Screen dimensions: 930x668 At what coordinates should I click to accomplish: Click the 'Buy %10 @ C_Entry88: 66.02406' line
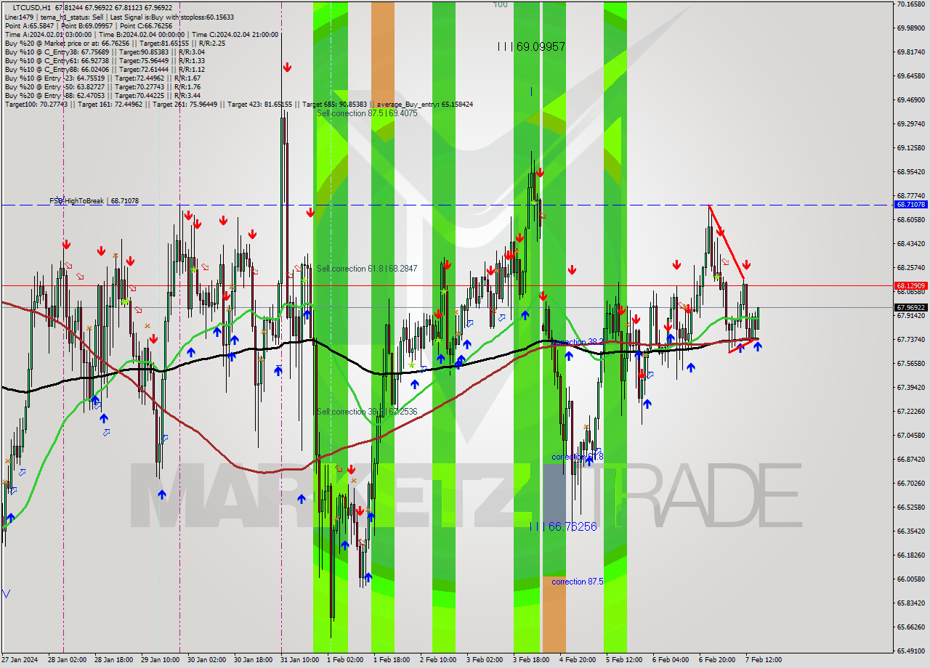[x=105, y=69]
